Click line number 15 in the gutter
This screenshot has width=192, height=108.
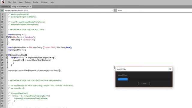click(x=2, y=35)
